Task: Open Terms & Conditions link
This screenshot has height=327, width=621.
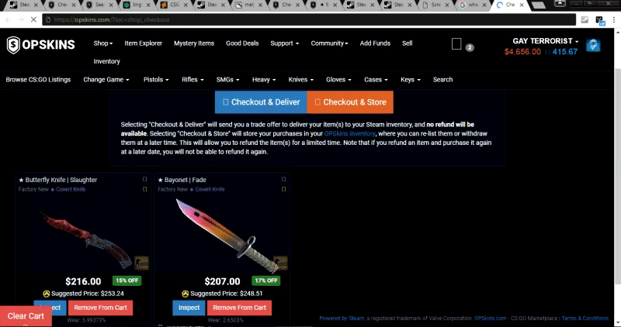Action: [x=585, y=318]
